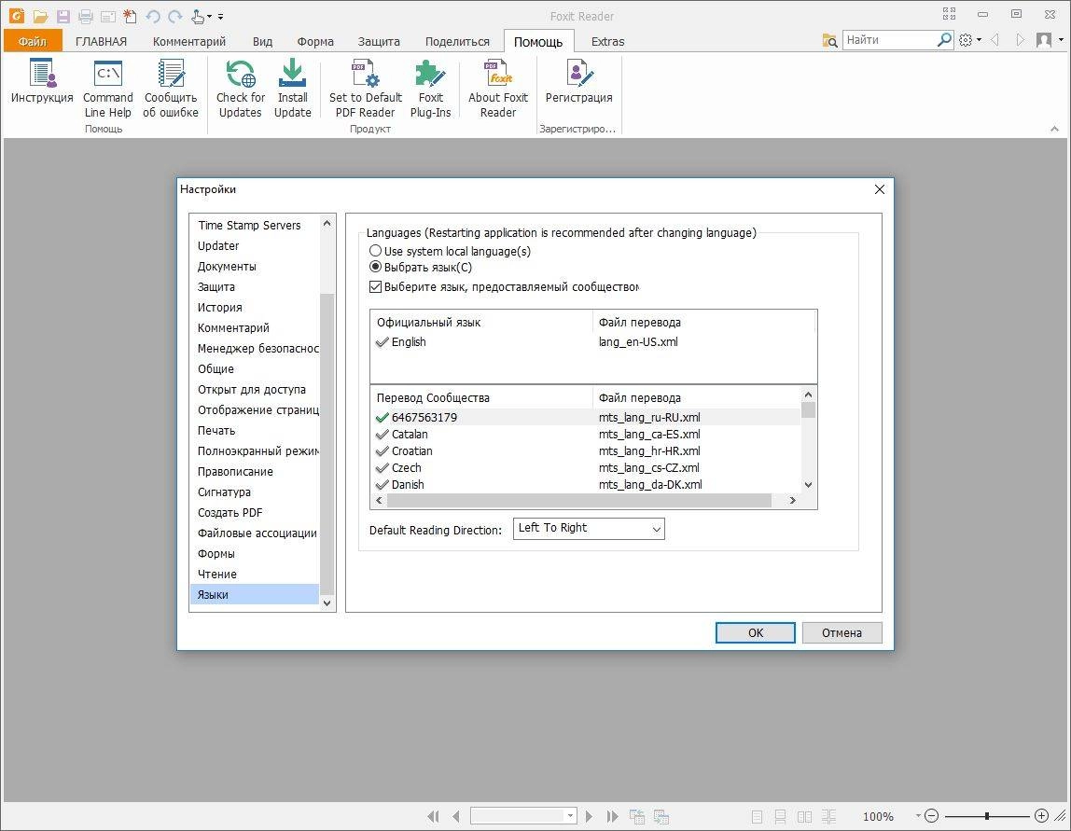Click the Undo arrow in title bar

(x=153, y=17)
